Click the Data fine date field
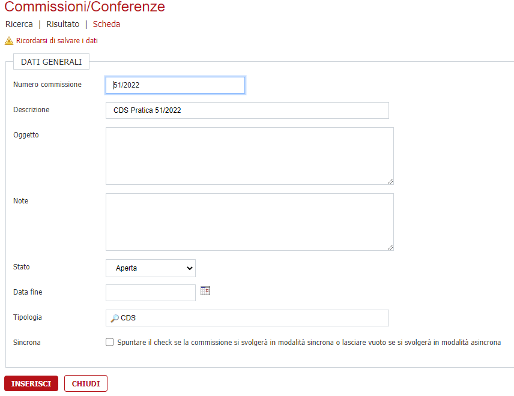The image size is (514, 396). coord(151,293)
